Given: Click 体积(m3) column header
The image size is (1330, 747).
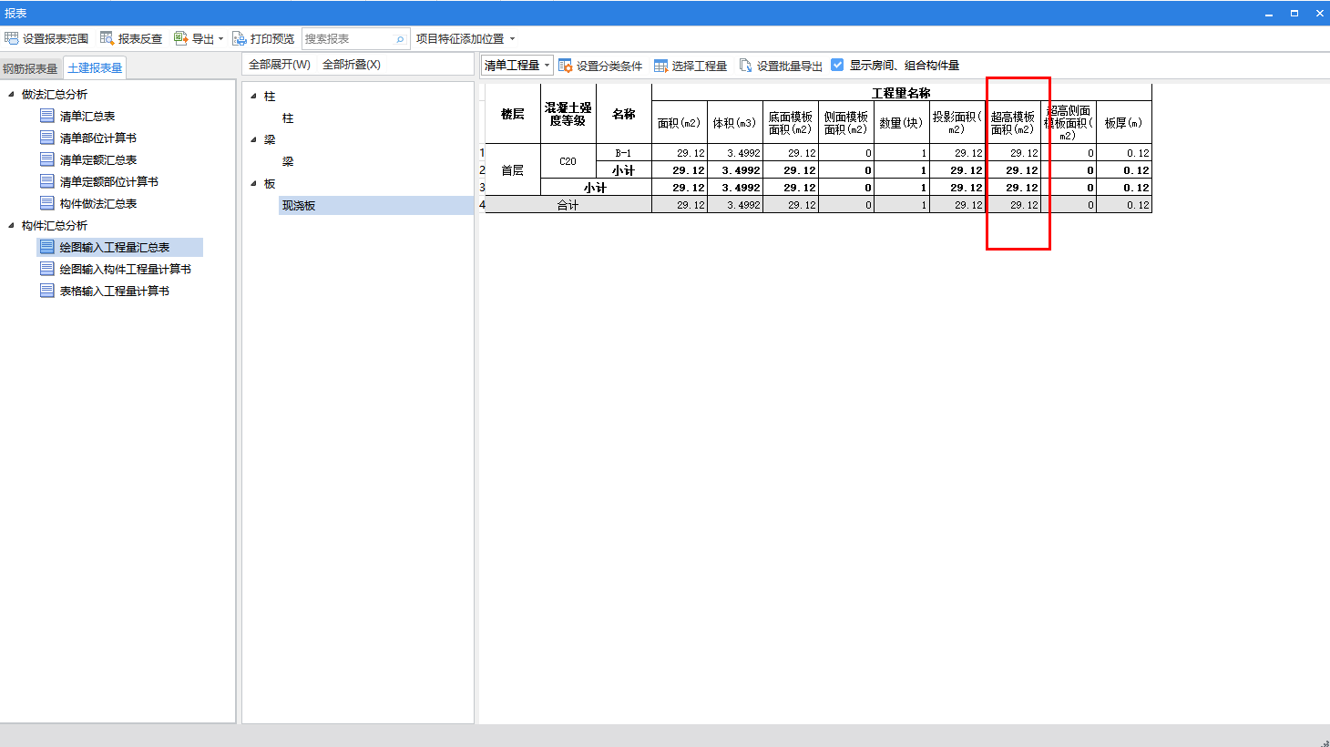Looking at the screenshot, I should click(734, 122).
